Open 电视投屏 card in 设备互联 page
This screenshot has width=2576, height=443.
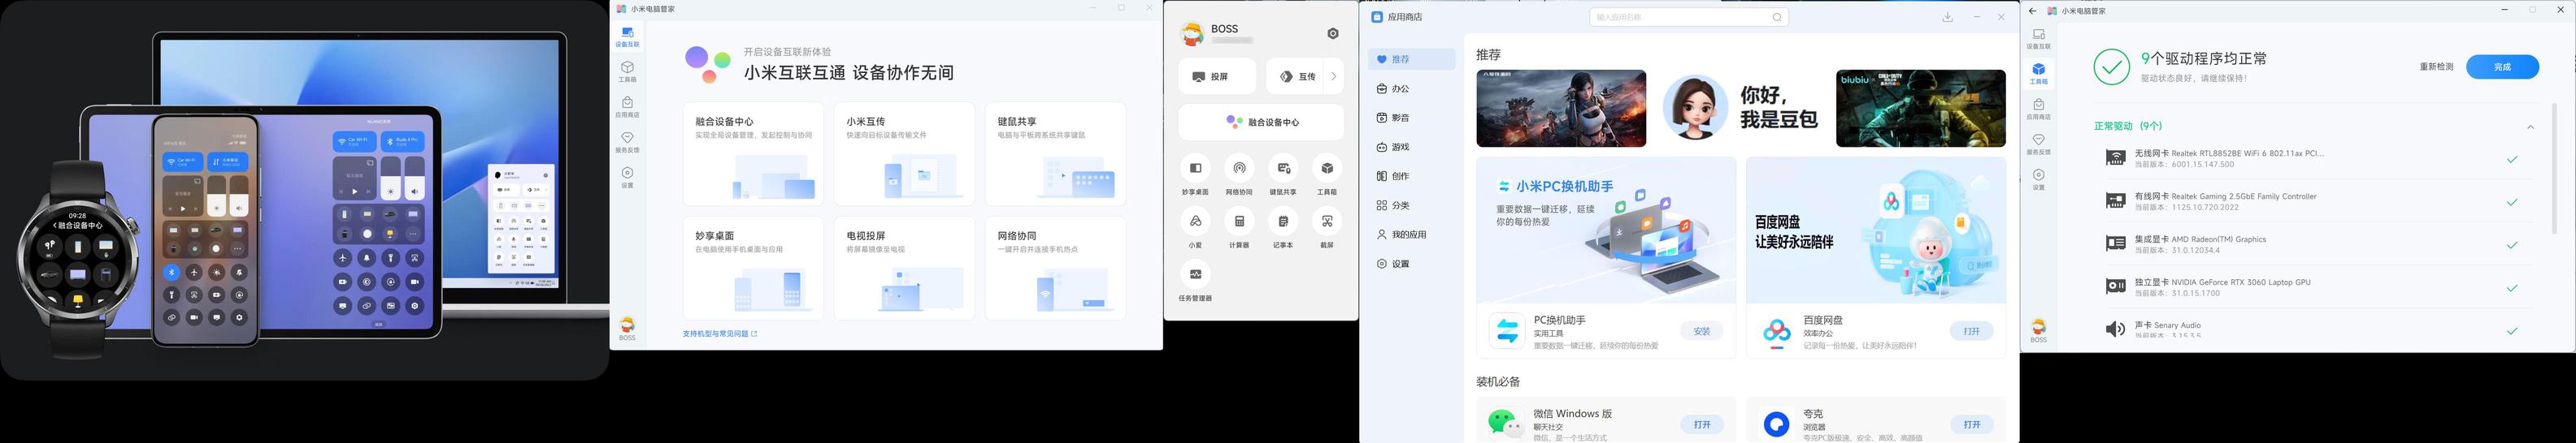tap(904, 269)
